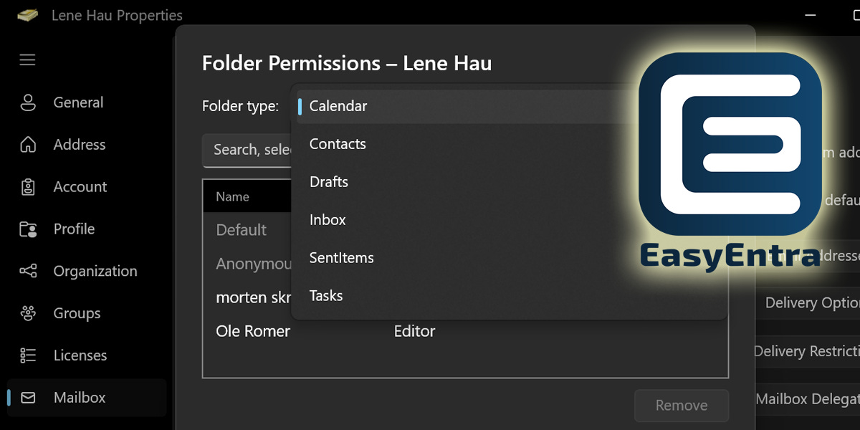
Task: Choose Calendar in the folder type list
Action: point(466,106)
